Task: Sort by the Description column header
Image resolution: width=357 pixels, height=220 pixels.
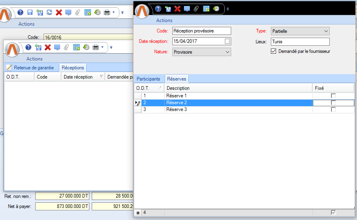Action: click(x=238, y=88)
